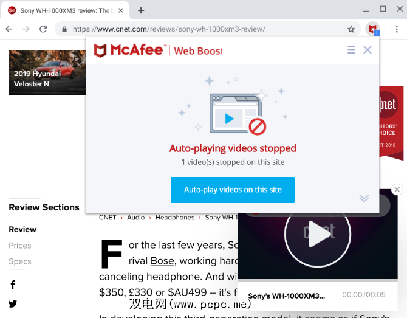Screen dimensions: 407x318
Task: Open the 2019 Hyundai Veloster N thumbnail
Action: click(47, 72)
